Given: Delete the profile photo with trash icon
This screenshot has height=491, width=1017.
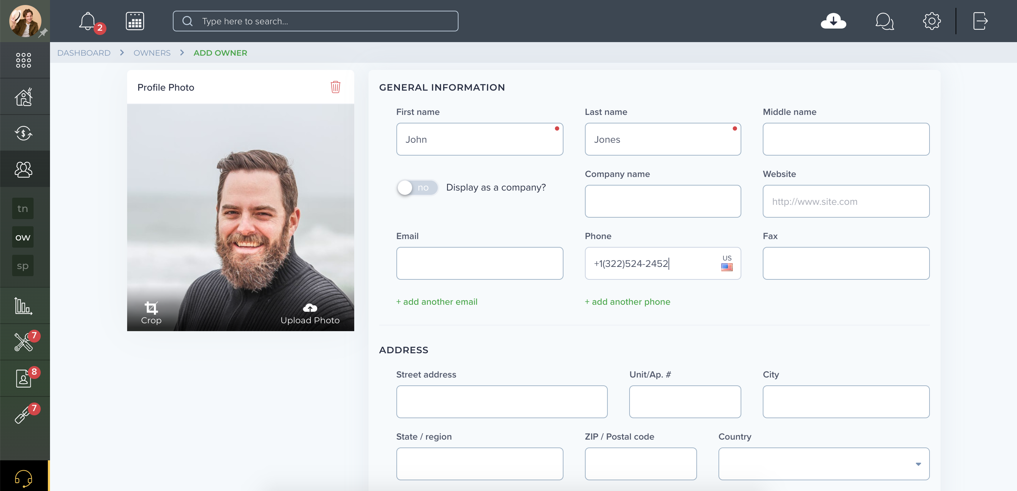Looking at the screenshot, I should click(335, 87).
